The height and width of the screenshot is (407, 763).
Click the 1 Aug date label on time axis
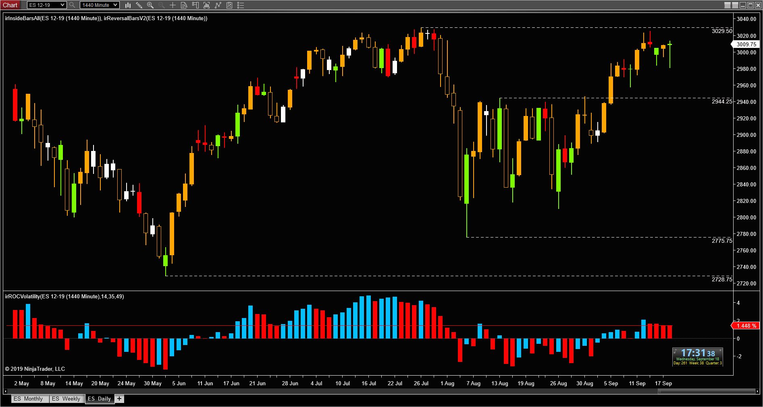coord(447,383)
